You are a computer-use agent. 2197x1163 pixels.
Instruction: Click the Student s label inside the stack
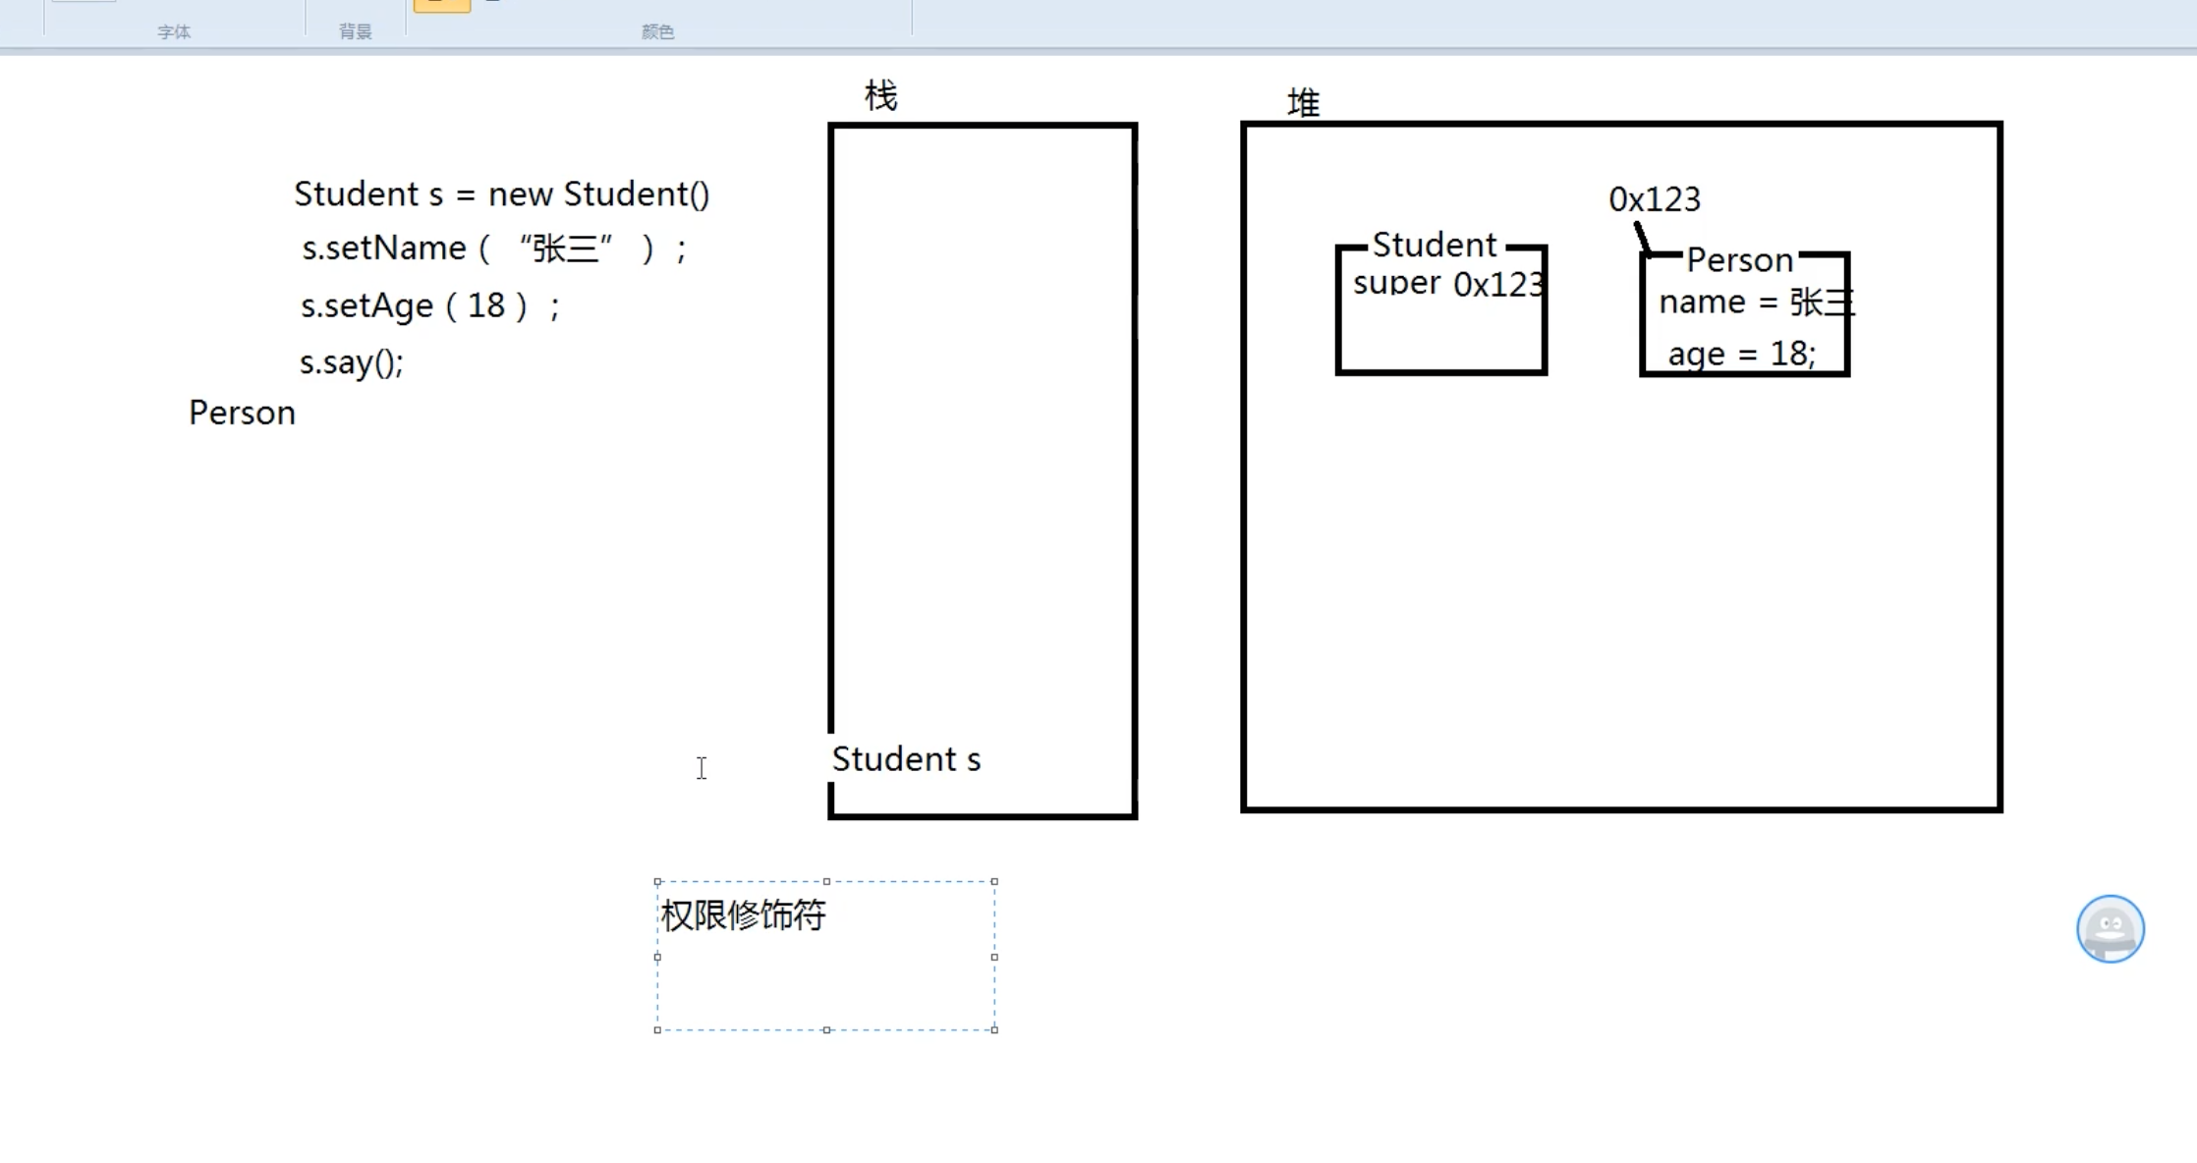point(906,757)
